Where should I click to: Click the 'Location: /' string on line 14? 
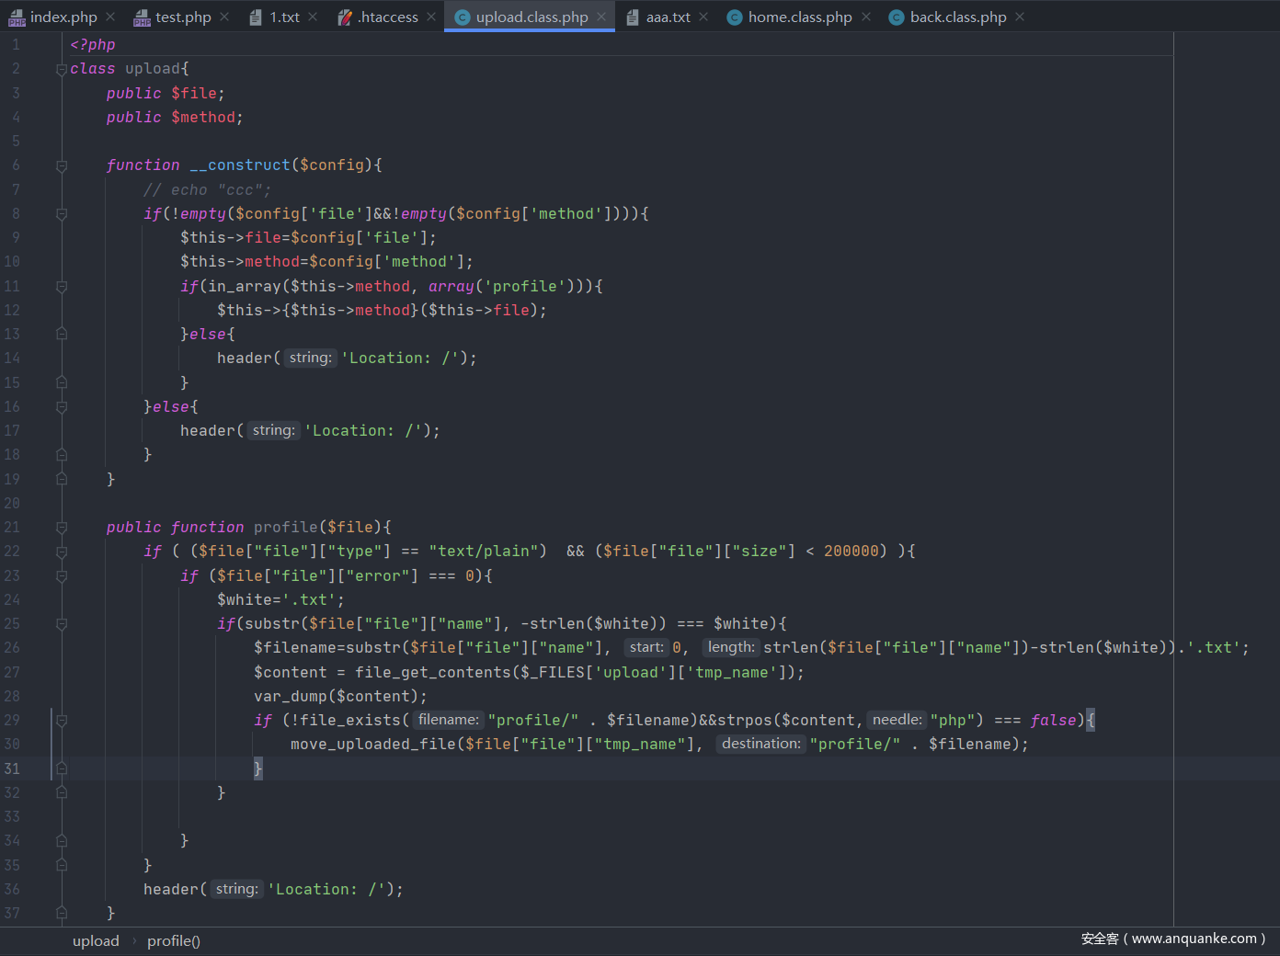(400, 358)
